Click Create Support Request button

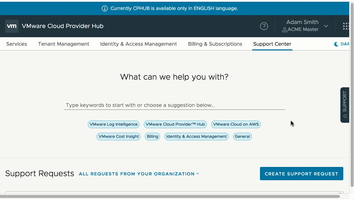[x=301, y=174]
